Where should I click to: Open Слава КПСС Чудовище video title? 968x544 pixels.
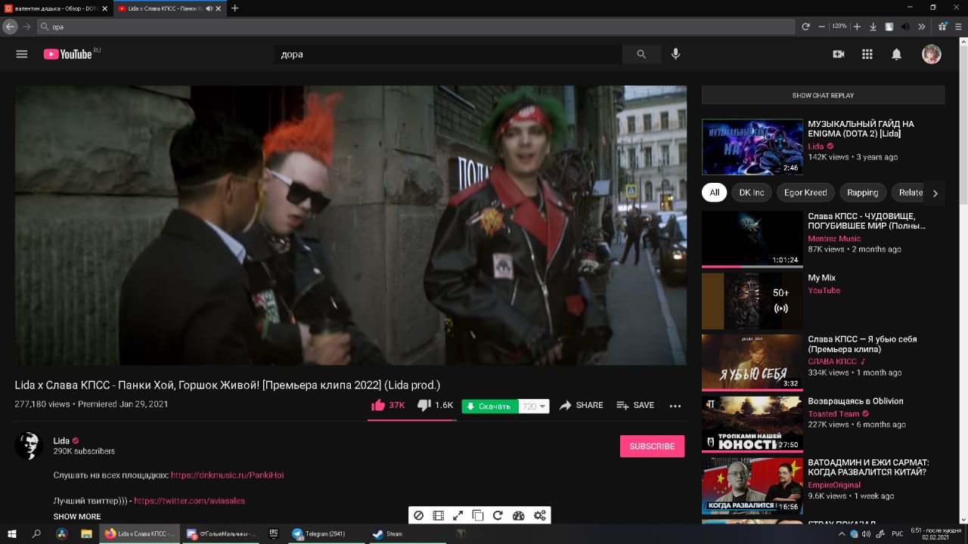click(x=867, y=221)
